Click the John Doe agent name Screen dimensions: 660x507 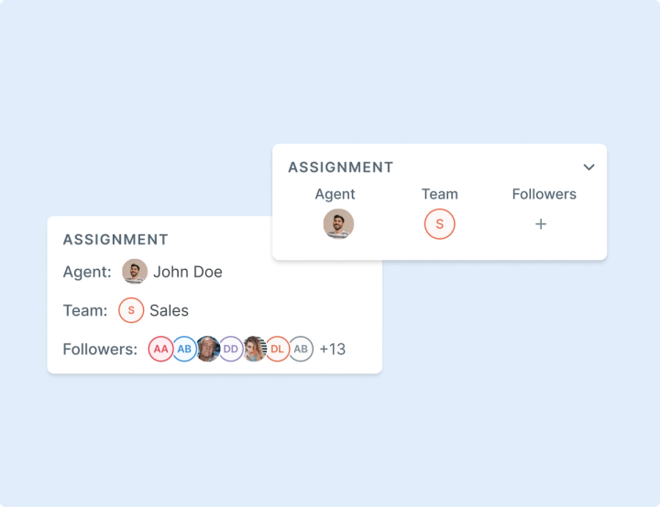pos(188,272)
